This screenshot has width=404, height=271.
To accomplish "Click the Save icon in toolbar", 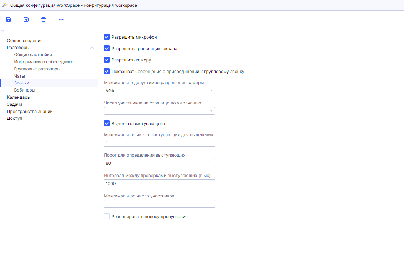I will coord(9,19).
